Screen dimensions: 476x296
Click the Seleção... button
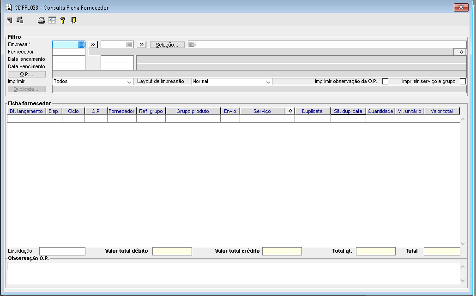(167, 45)
